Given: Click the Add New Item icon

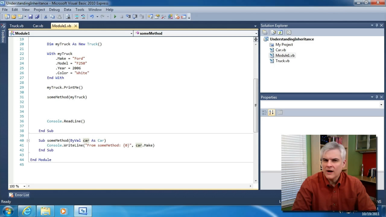Looking at the screenshot, I should (21, 17).
